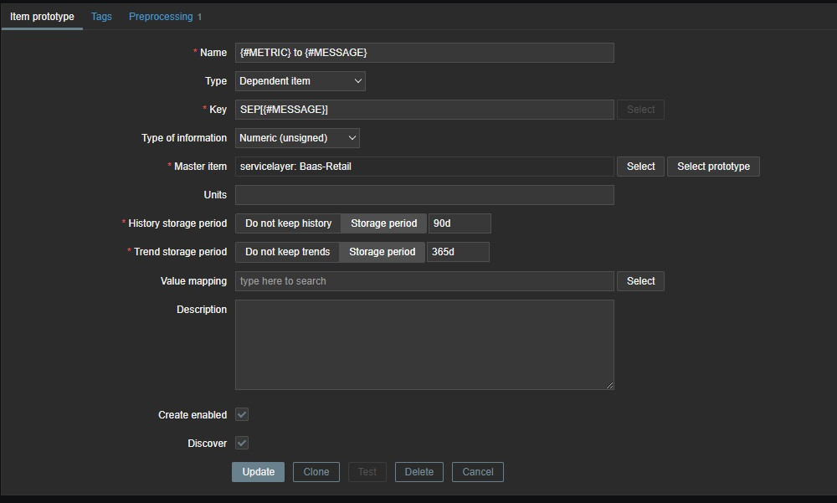Click the Key input field

click(x=424, y=110)
